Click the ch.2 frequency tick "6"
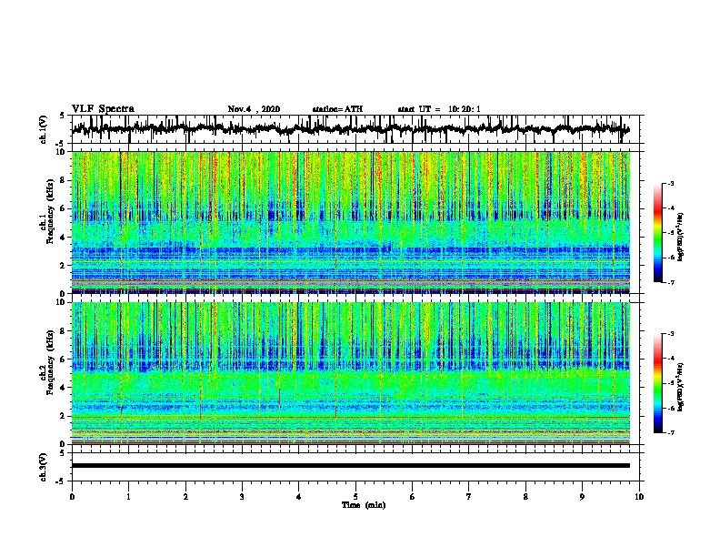Image resolution: width=720 pixels, height=557 pixels. pos(64,359)
